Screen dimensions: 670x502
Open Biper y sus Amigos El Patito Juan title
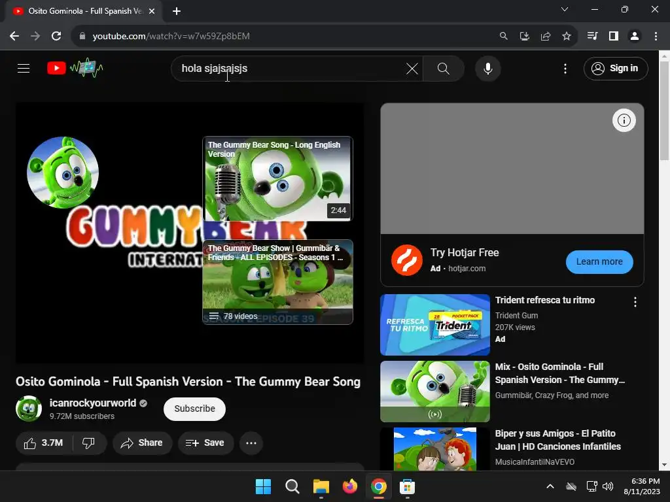(x=557, y=440)
